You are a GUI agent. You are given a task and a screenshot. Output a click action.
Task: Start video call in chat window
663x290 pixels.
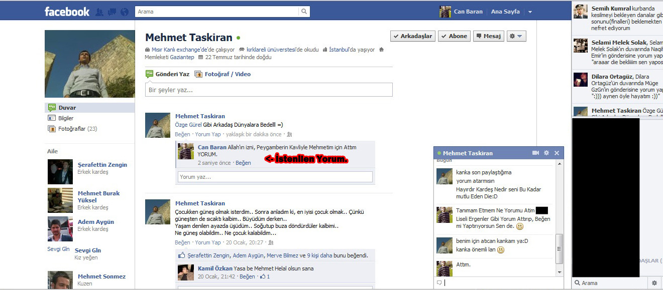535,153
